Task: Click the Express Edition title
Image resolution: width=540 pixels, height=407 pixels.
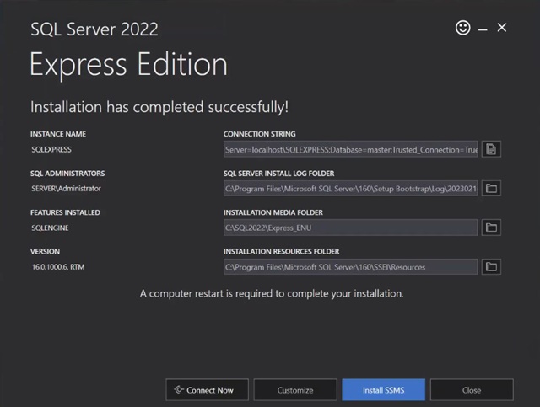Action: pyautogui.click(x=128, y=64)
